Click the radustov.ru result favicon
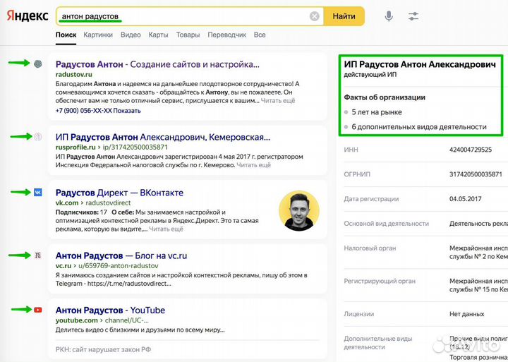 point(38,64)
